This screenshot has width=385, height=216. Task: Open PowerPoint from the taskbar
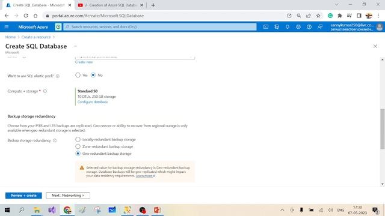click(157, 210)
